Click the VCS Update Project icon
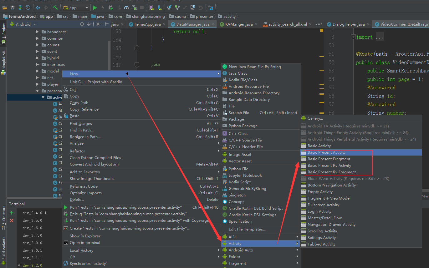This screenshot has width=429, height=268. click(x=169, y=7)
